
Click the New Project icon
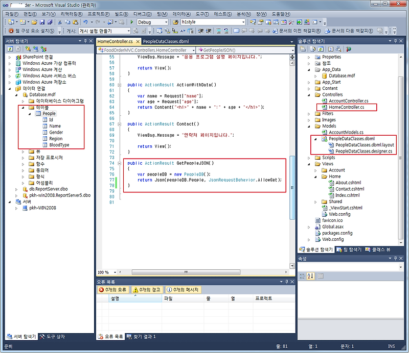point(11,22)
